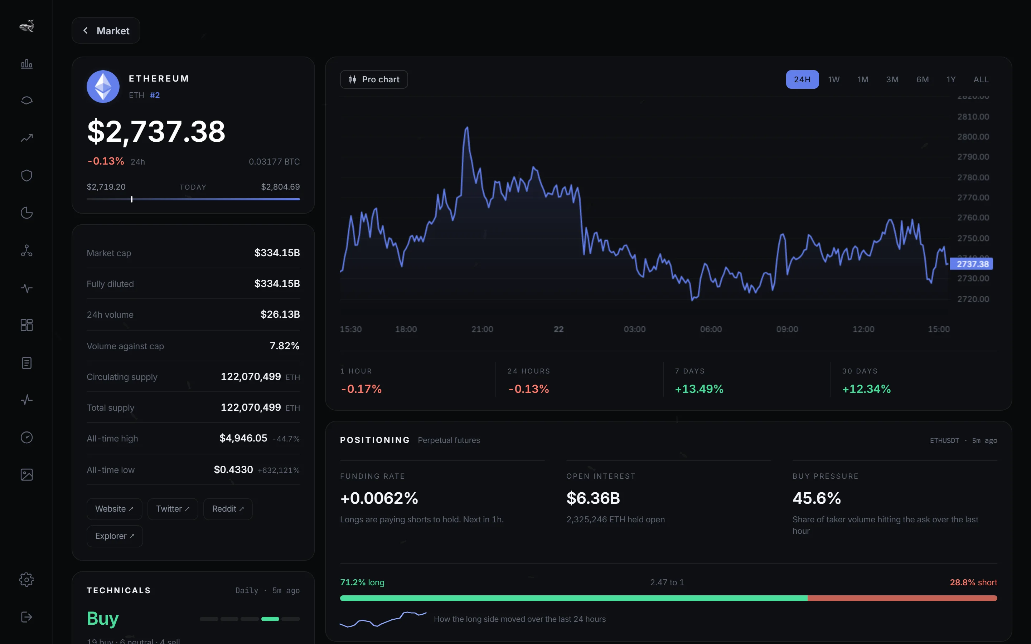
Task: Switch chart to 6M range
Action: click(923, 80)
